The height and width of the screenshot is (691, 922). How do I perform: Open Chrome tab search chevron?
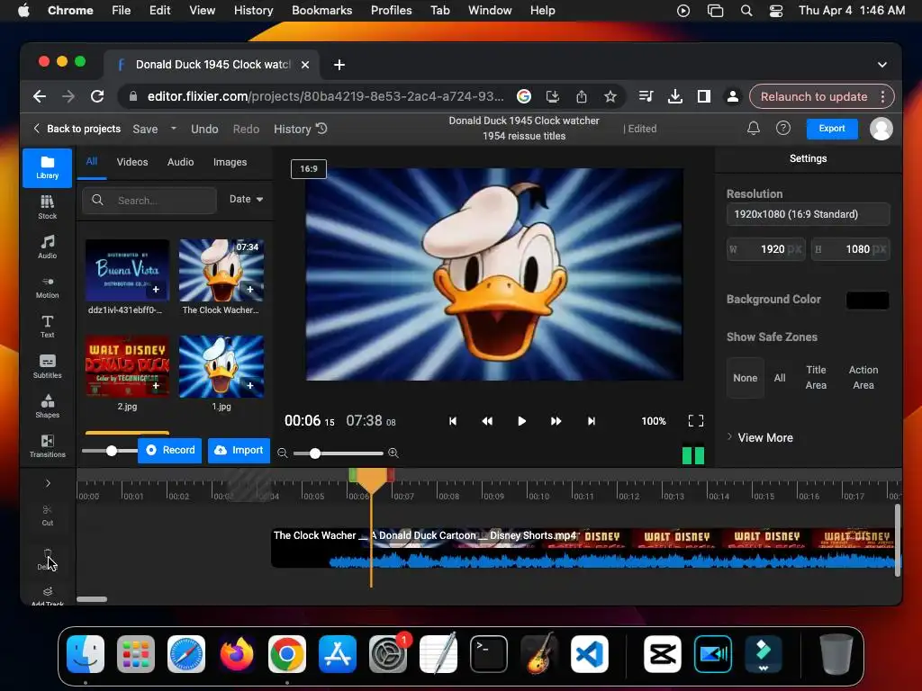(x=882, y=65)
